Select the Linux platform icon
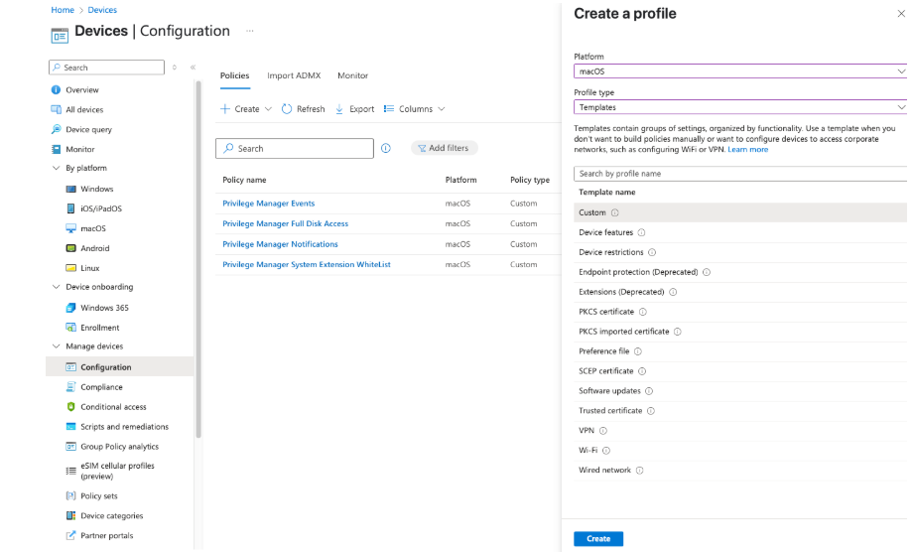The image size is (914, 552). tap(71, 268)
